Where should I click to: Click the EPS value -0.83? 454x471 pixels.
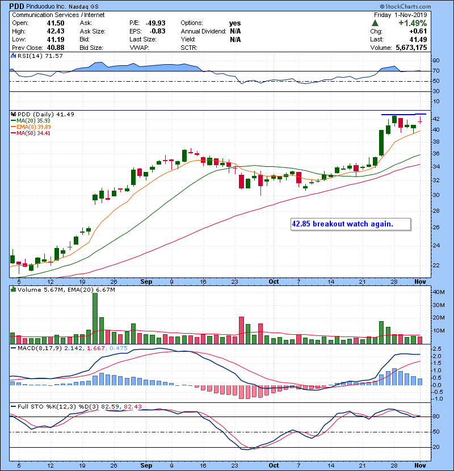pos(157,31)
